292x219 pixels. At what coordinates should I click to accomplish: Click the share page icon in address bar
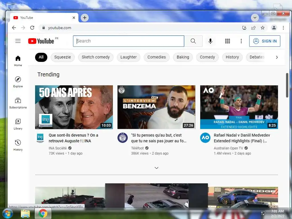coord(254,28)
